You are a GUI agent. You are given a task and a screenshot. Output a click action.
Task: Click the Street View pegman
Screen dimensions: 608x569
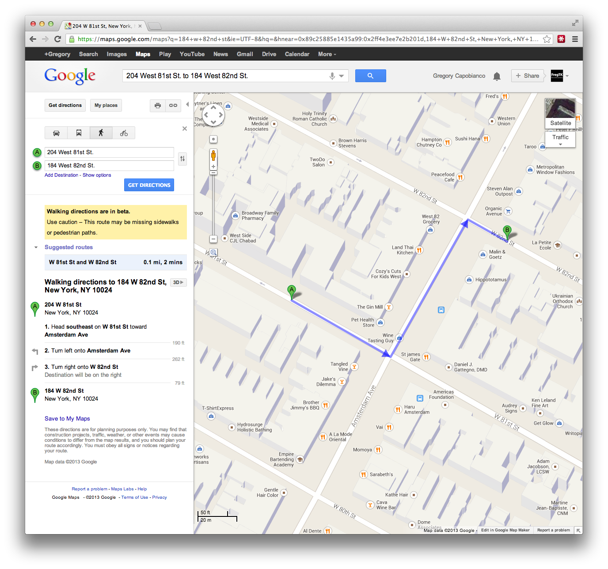click(x=213, y=155)
